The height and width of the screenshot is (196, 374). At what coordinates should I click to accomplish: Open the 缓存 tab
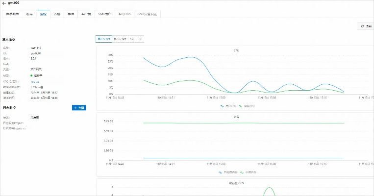click(30, 14)
